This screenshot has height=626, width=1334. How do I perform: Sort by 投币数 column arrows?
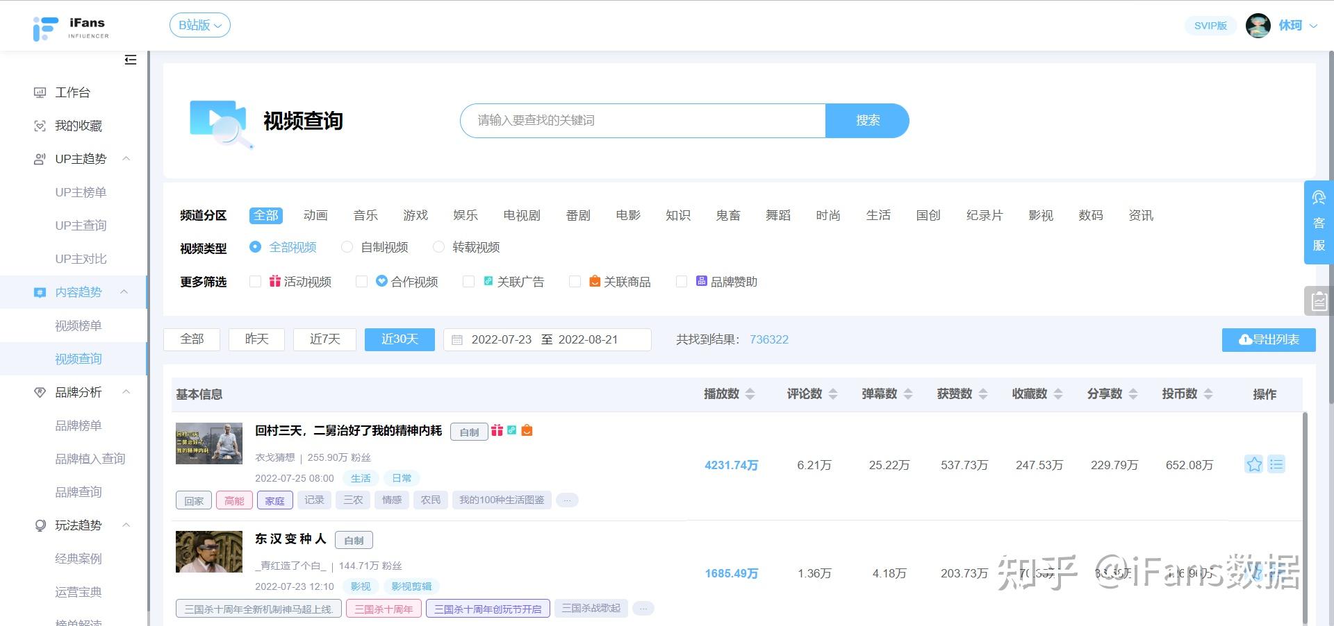pos(1208,394)
